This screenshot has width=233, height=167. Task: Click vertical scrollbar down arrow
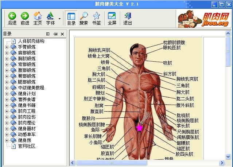(x=228, y=156)
